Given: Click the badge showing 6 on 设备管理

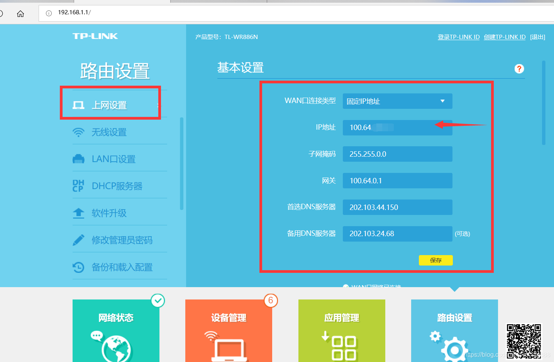Looking at the screenshot, I should (x=271, y=301).
